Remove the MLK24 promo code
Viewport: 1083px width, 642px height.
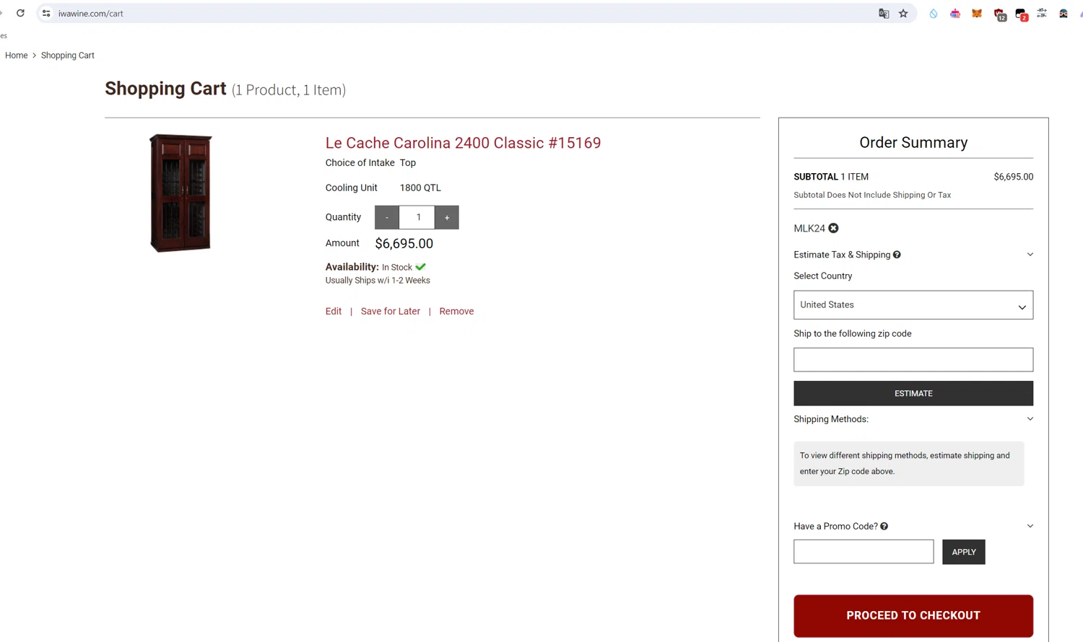[x=833, y=228]
